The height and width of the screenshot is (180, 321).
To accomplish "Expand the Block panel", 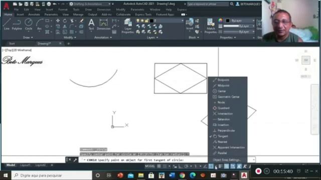I will 194,37.
